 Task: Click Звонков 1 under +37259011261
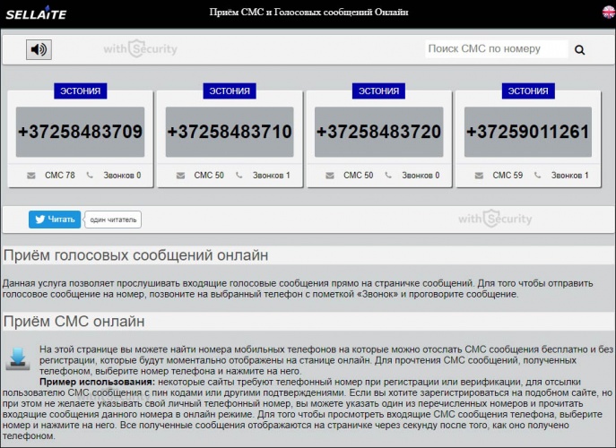[569, 176]
